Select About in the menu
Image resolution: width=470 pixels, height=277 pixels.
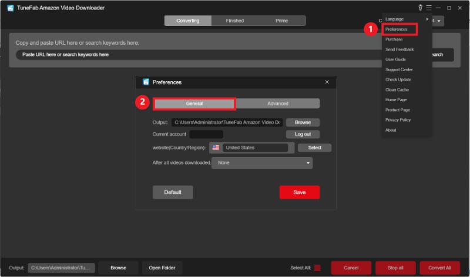point(391,130)
